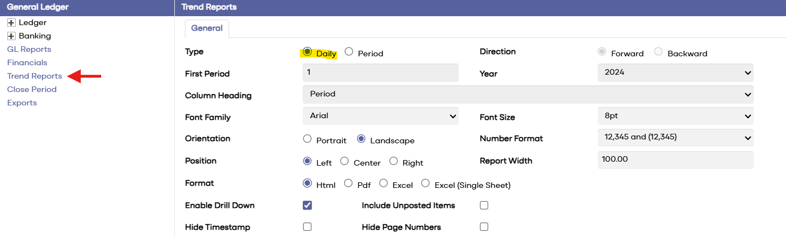Viewport: 786px width, 237px height.
Task: Expand the Banking tree node
Action: 11,36
